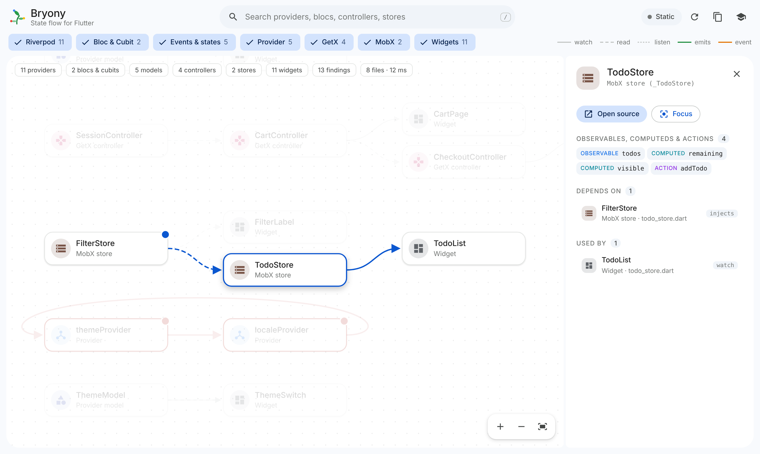Click the ACTION addTodo tag
Viewport: 760px width, 454px height.
[x=681, y=168]
